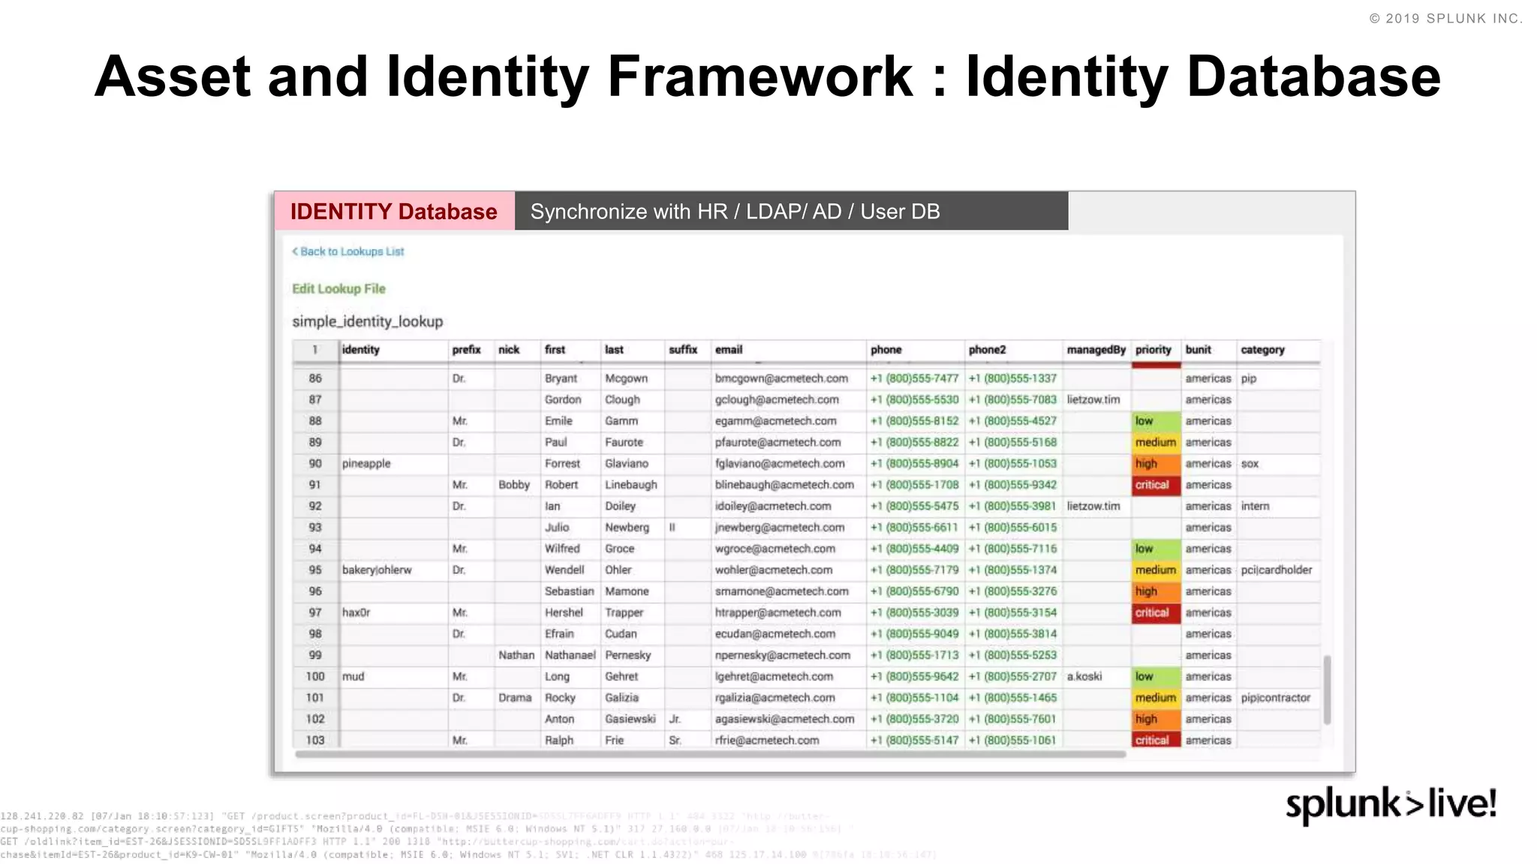Select the last column header
The height and width of the screenshot is (864, 1537).
point(633,349)
